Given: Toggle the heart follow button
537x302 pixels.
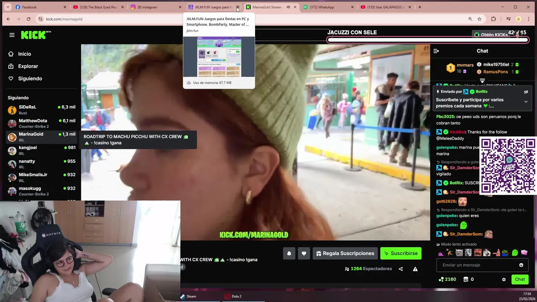Looking at the screenshot, I should [x=304, y=253].
